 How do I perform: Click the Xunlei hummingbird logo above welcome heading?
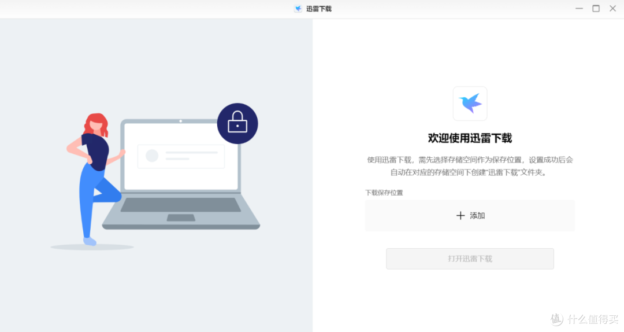(470, 104)
